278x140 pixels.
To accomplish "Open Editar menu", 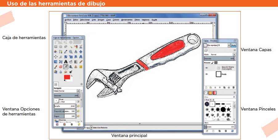I will (76, 20).
